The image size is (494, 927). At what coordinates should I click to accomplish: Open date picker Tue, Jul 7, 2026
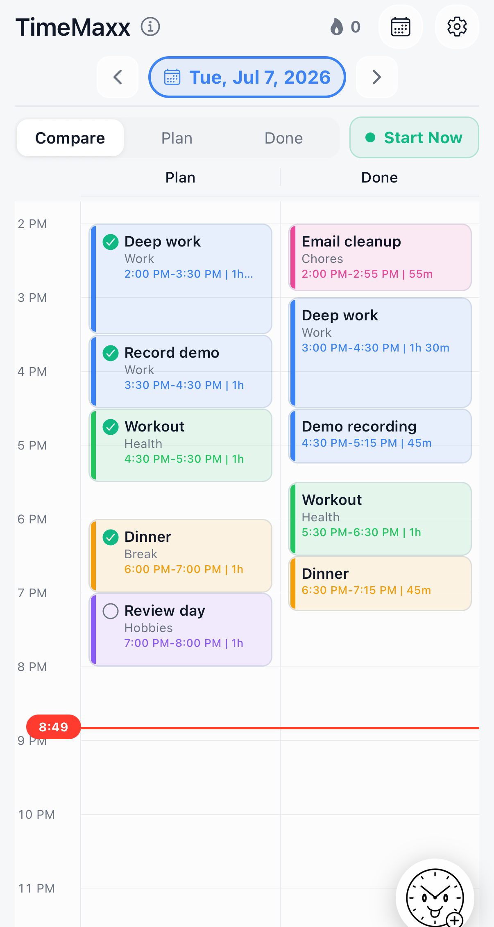(x=247, y=77)
